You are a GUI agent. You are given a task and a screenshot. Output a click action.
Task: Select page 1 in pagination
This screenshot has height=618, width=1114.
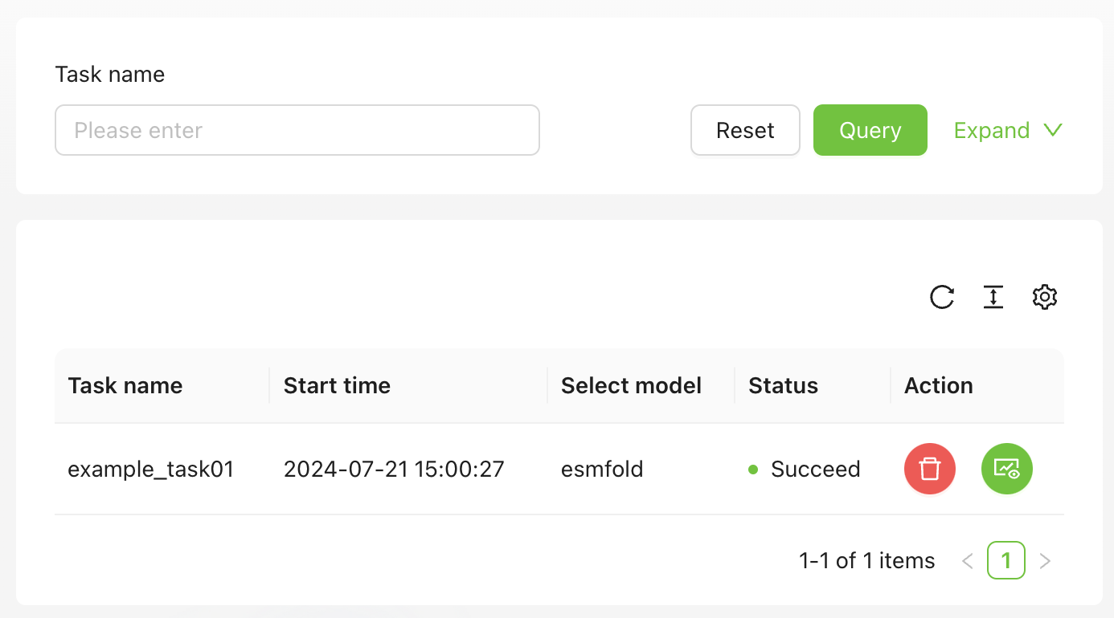(1006, 560)
